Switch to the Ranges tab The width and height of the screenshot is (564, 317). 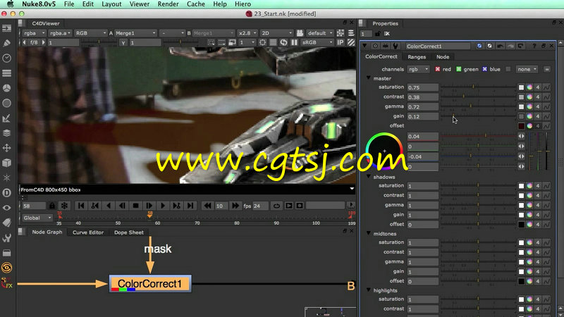point(417,57)
